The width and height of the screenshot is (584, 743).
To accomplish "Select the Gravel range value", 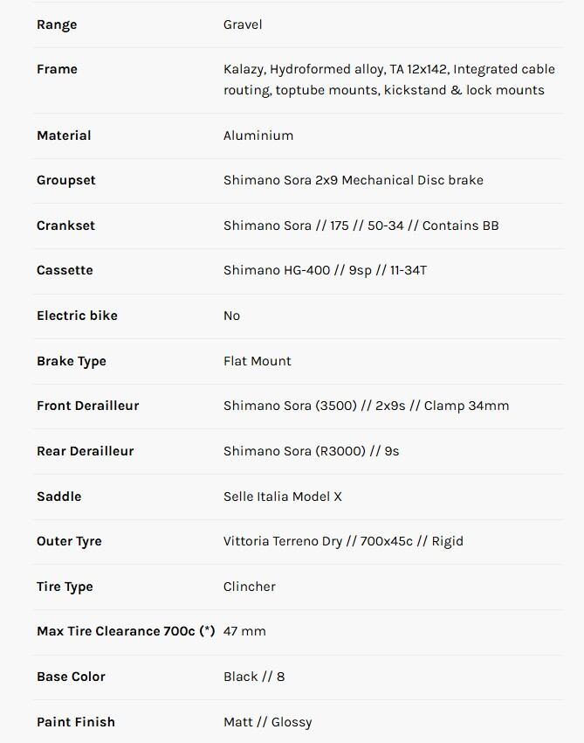I will (243, 24).
